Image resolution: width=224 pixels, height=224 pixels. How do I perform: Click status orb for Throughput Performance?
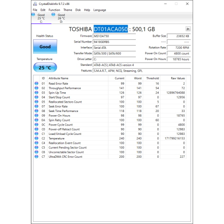coord(36,88)
